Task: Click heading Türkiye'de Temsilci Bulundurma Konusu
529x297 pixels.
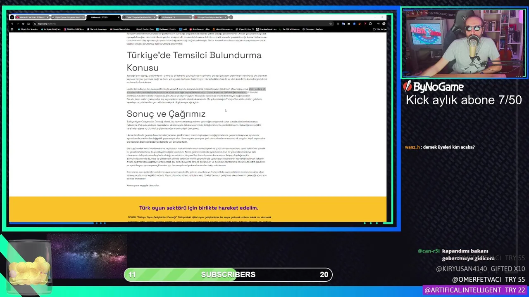Action: point(194,61)
